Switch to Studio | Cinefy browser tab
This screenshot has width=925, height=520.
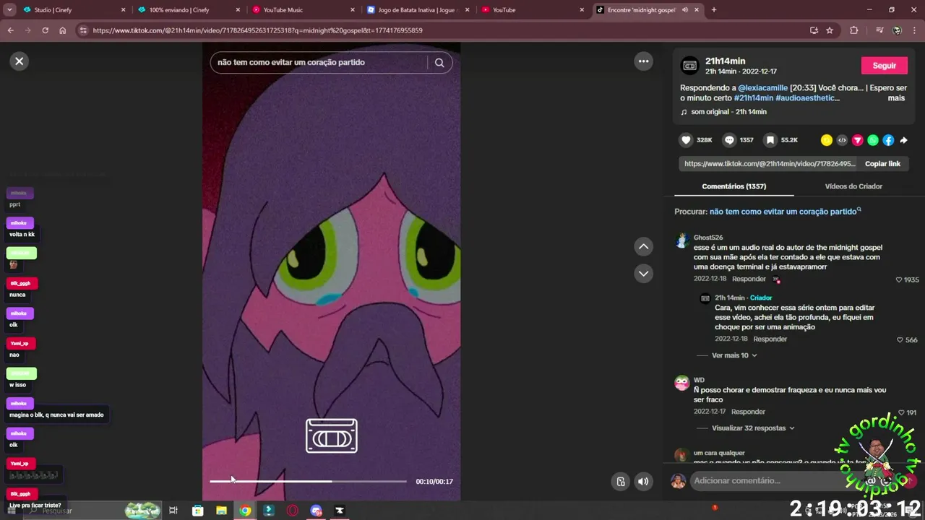pos(73,10)
